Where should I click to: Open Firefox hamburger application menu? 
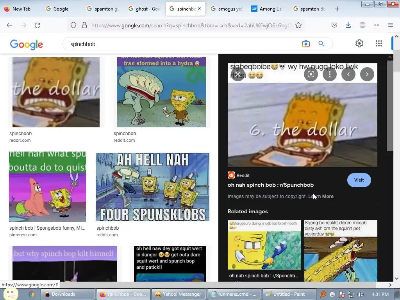tap(391, 25)
